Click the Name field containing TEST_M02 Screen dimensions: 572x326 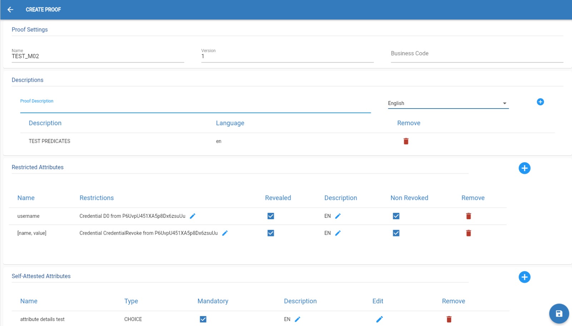click(98, 56)
